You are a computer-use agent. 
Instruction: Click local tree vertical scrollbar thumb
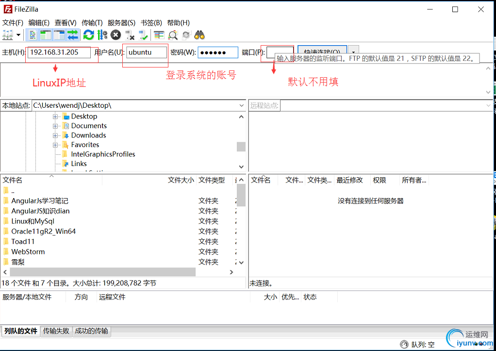pos(241,147)
